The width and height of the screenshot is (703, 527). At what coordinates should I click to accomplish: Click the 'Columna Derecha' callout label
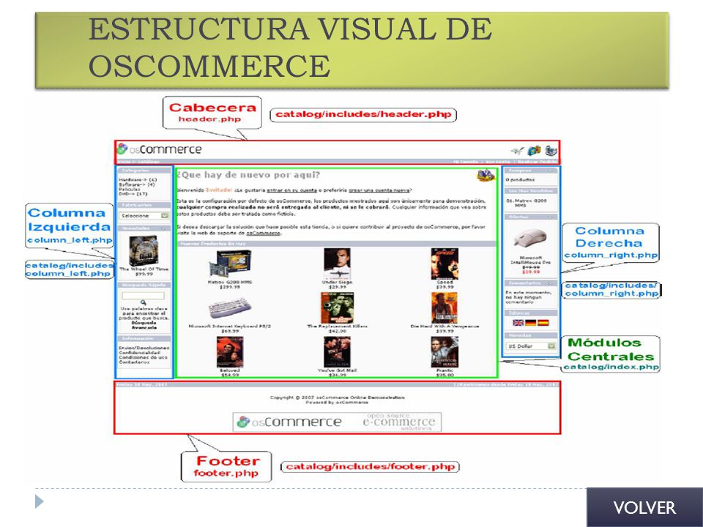coord(611,242)
